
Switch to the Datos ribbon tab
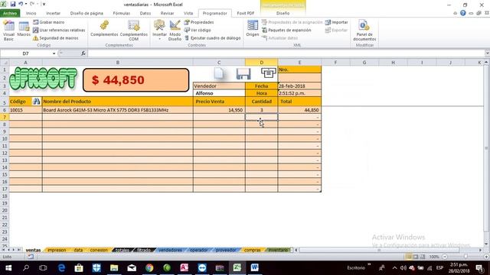[145, 13]
